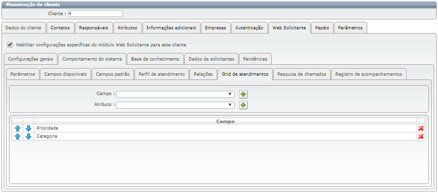Viewport: 438px width, 193px height.
Task: Open Informações adicionais tab
Action: pos(171,28)
